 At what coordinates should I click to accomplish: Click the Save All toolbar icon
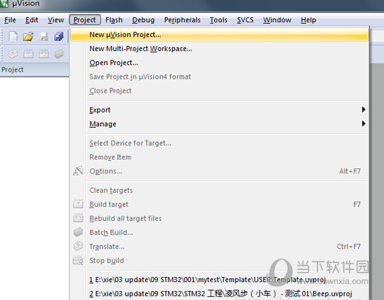point(59,36)
